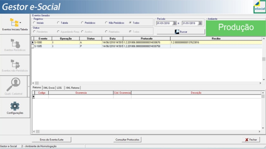Click the Retorno grid scroll up arrow
This screenshot has width=266, height=149.
(263, 93)
